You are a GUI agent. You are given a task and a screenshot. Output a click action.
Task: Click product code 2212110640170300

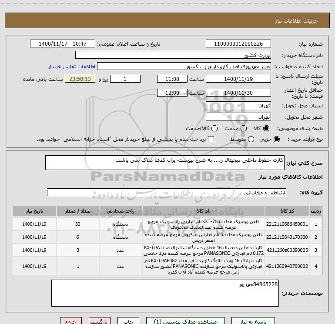click(x=287, y=237)
